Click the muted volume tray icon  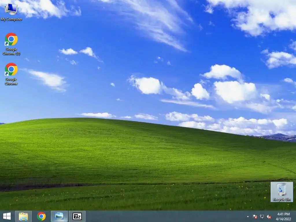click(x=269, y=217)
